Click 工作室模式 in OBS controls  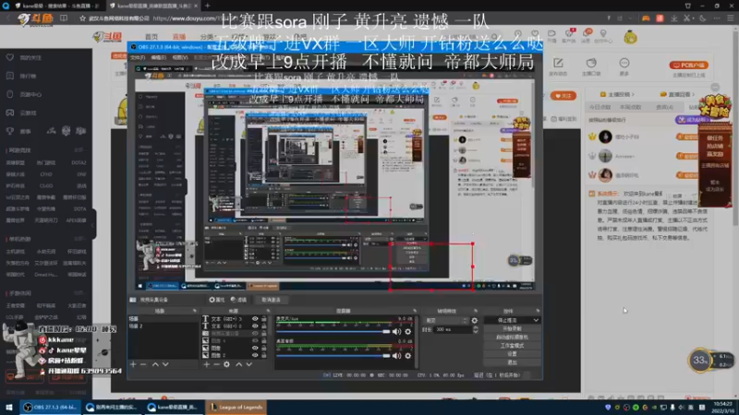pyautogui.click(x=512, y=345)
